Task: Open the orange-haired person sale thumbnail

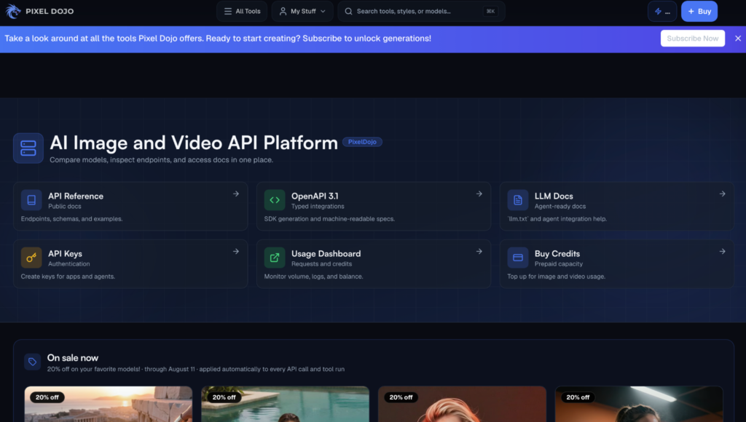Action: point(462,405)
